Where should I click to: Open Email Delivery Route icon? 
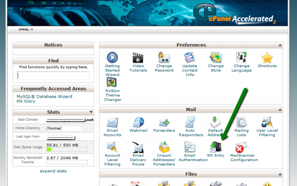pyautogui.click(x=138, y=147)
